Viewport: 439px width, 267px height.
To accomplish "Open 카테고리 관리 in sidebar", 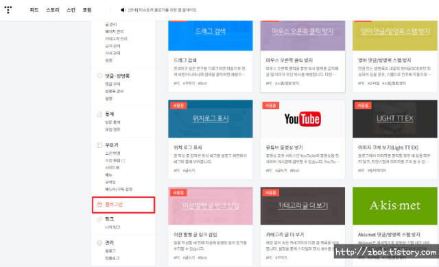I will pos(116,39).
